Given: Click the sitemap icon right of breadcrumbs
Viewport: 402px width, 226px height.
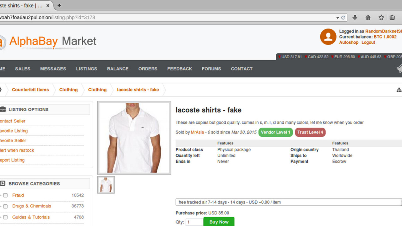Looking at the screenshot, I should tap(399, 90).
